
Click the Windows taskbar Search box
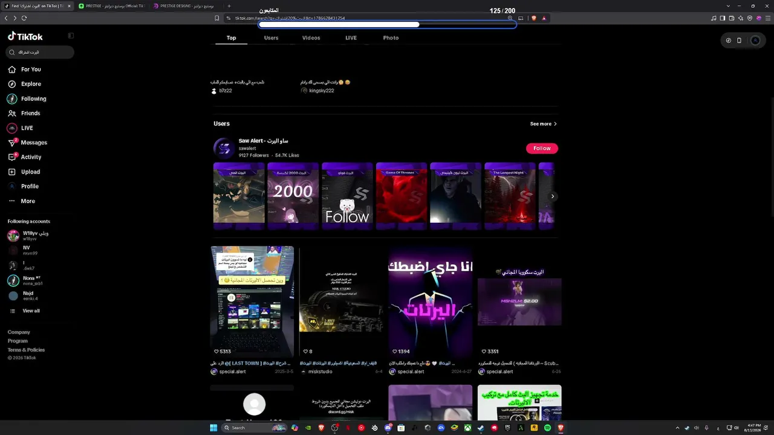(x=254, y=428)
